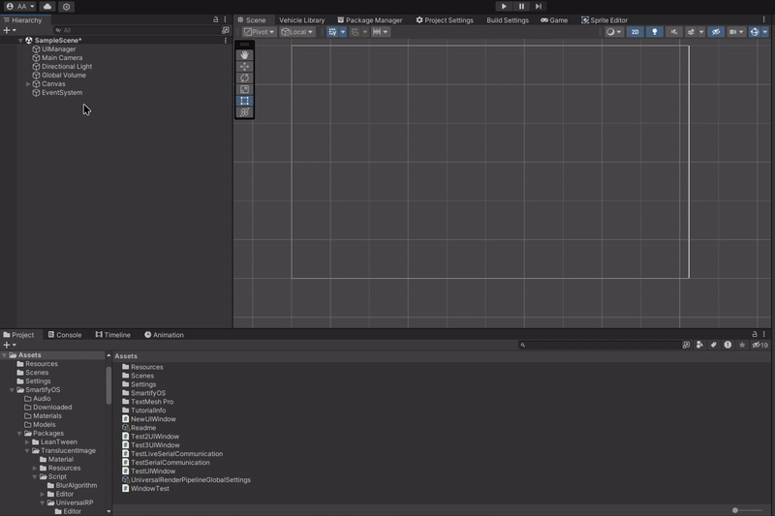This screenshot has width=775, height=516.
Task: Open the account AA dropdown
Action: [x=20, y=7]
